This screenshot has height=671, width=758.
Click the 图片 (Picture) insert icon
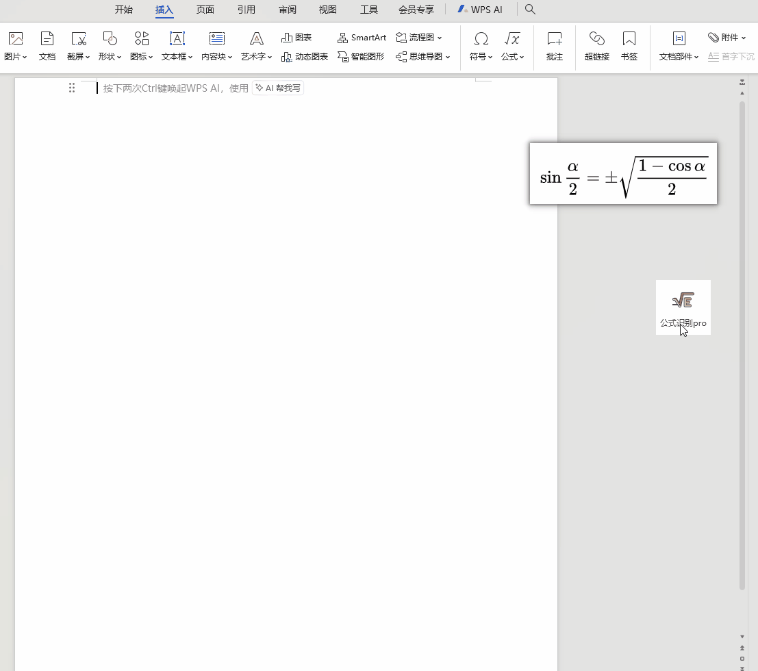point(15,39)
